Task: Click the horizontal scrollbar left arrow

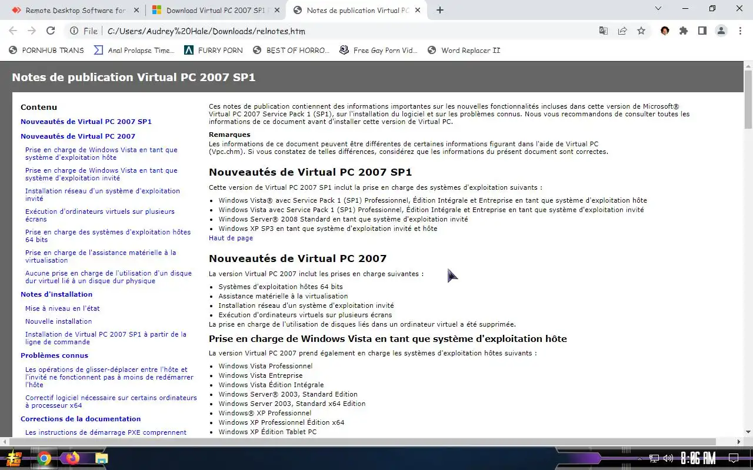Action: tap(4, 442)
